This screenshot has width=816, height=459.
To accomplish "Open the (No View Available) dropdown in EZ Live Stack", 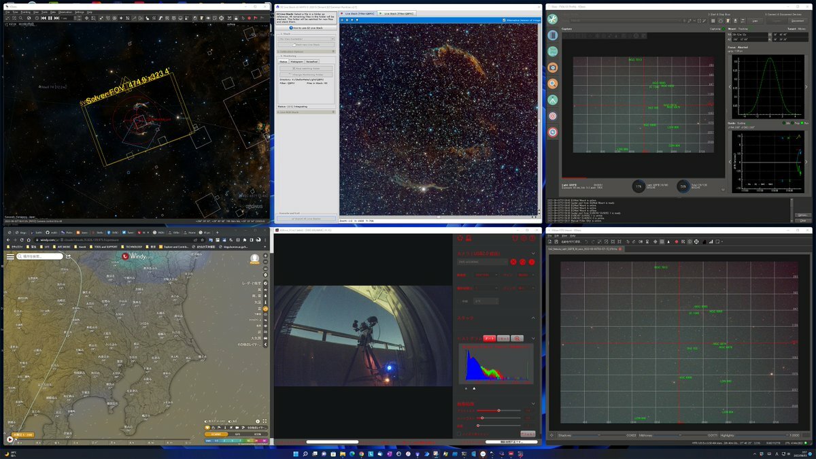I will pos(306,39).
